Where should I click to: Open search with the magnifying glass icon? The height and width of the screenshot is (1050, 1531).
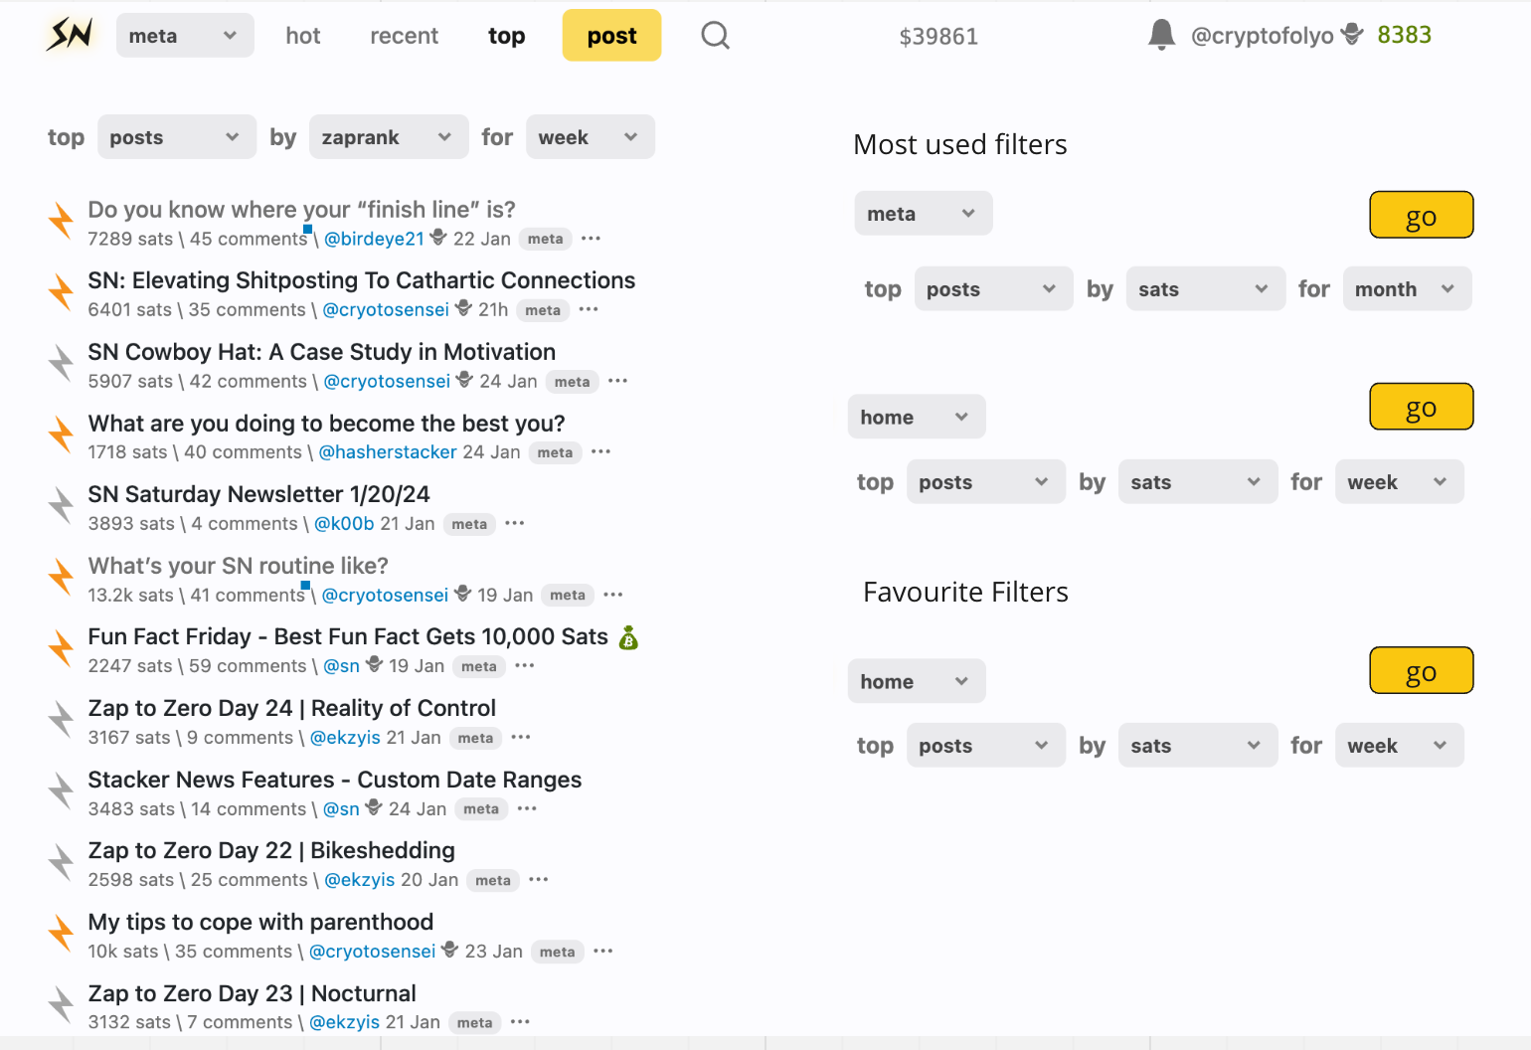point(715,36)
